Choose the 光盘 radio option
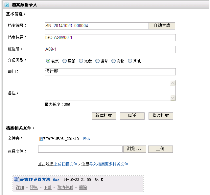The image size is (210, 195). (x=81, y=61)
